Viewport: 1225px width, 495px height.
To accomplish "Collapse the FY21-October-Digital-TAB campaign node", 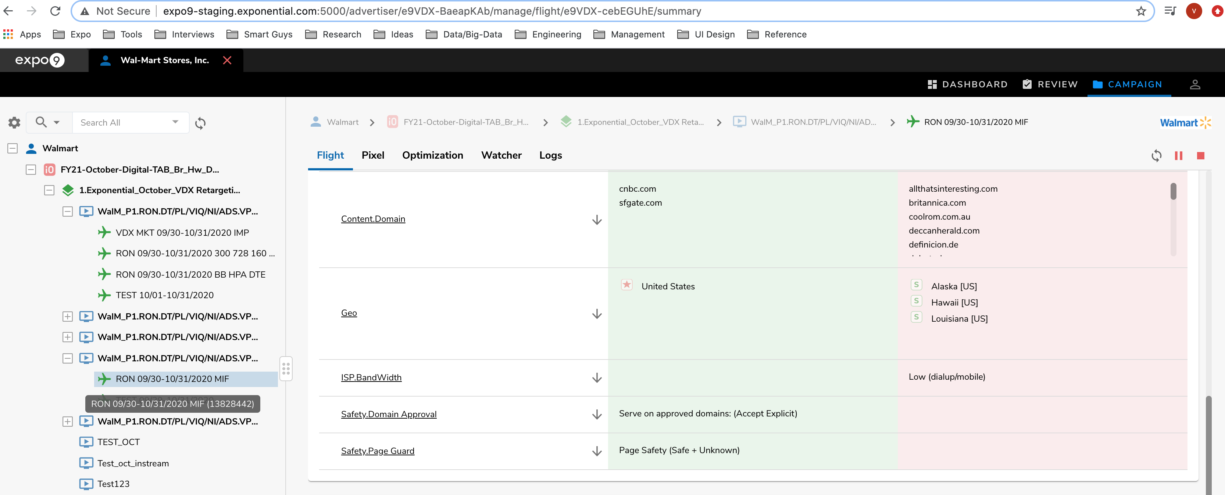I will coord(31,170).
